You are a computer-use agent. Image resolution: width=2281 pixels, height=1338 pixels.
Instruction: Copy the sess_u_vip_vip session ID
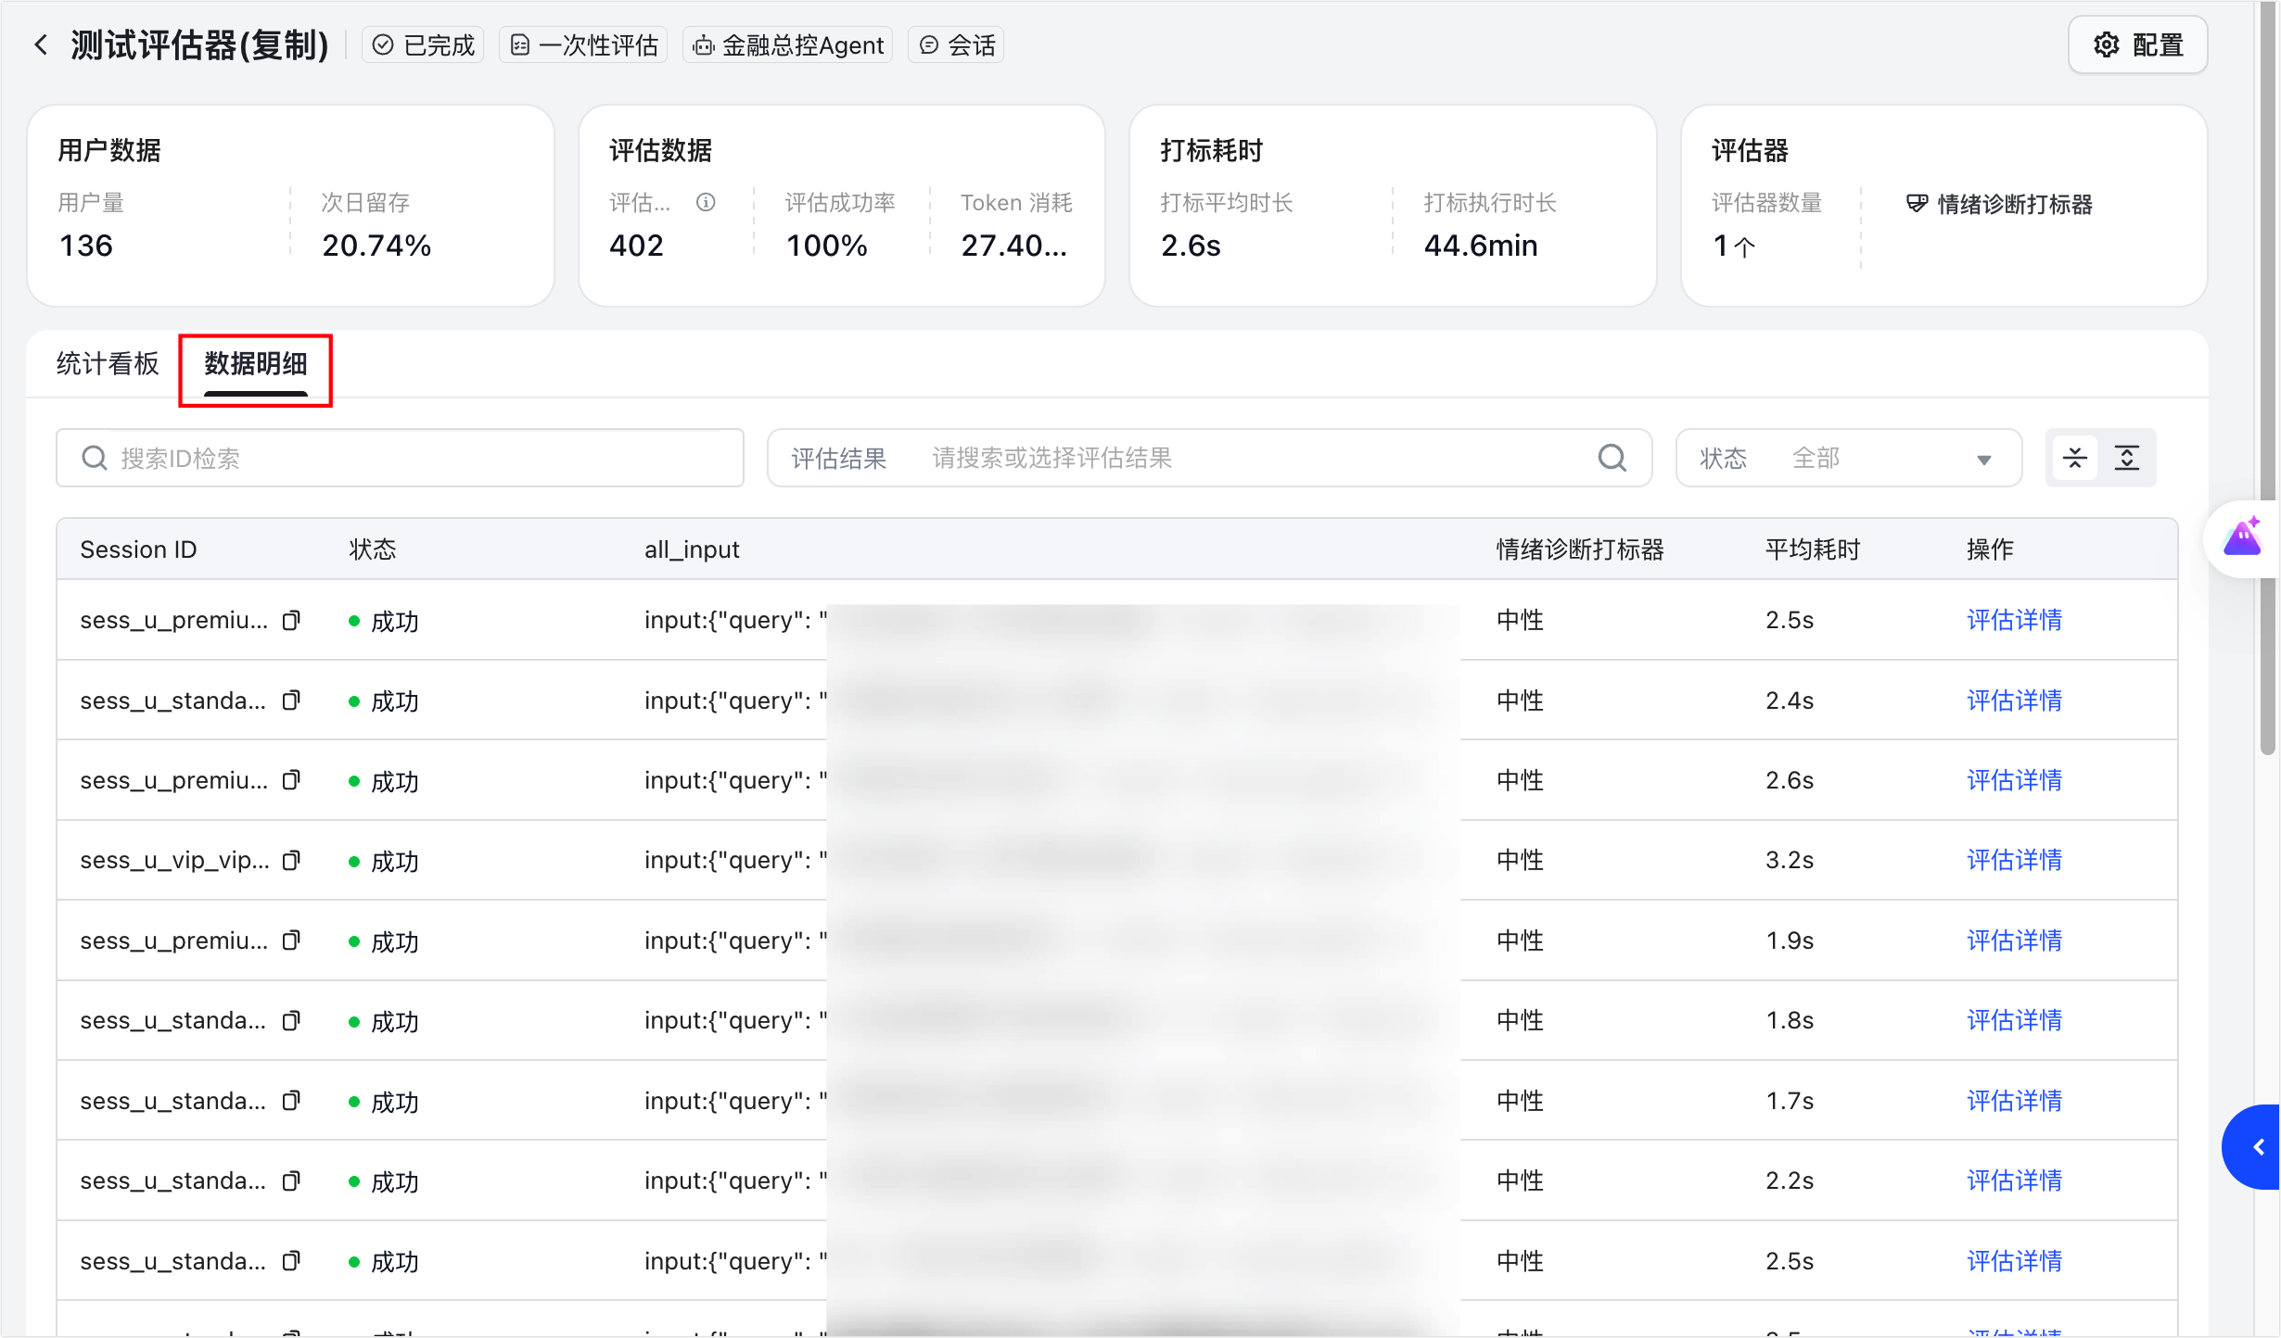coord(291,860)
